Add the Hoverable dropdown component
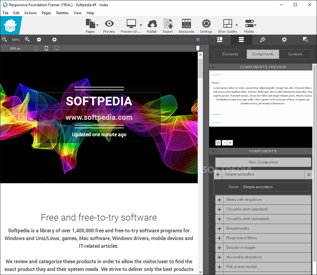This screenshot has width=317, height=275. [219, 257]
